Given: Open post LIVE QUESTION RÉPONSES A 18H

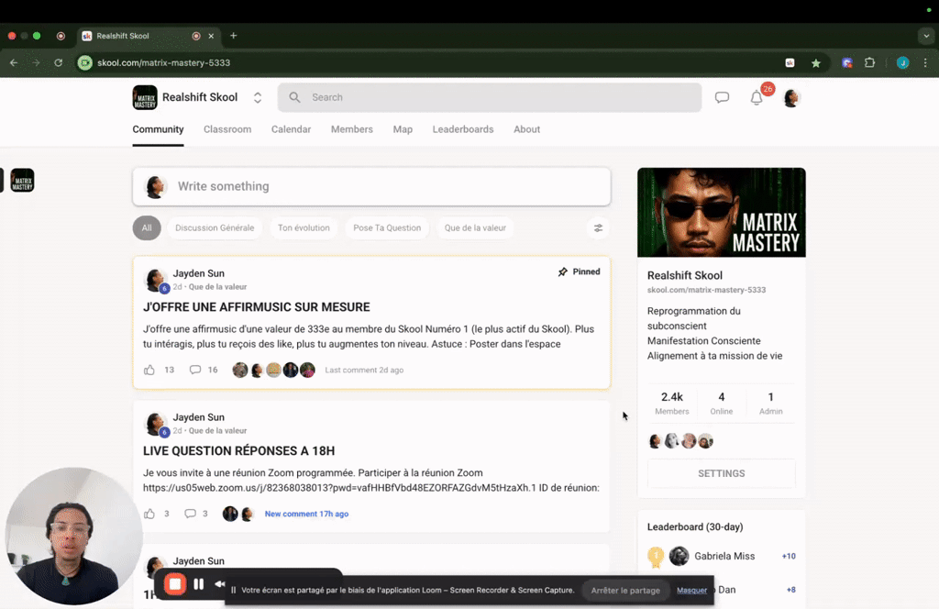Looking at the screenshot, I should (239, 451).
